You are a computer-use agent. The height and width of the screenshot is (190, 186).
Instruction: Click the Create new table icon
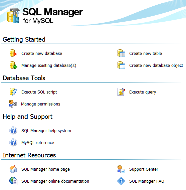pyautogui.click(x=121, y=53)
